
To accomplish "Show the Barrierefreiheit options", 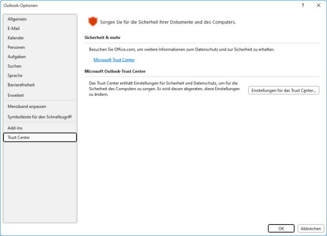I will 21,85.
